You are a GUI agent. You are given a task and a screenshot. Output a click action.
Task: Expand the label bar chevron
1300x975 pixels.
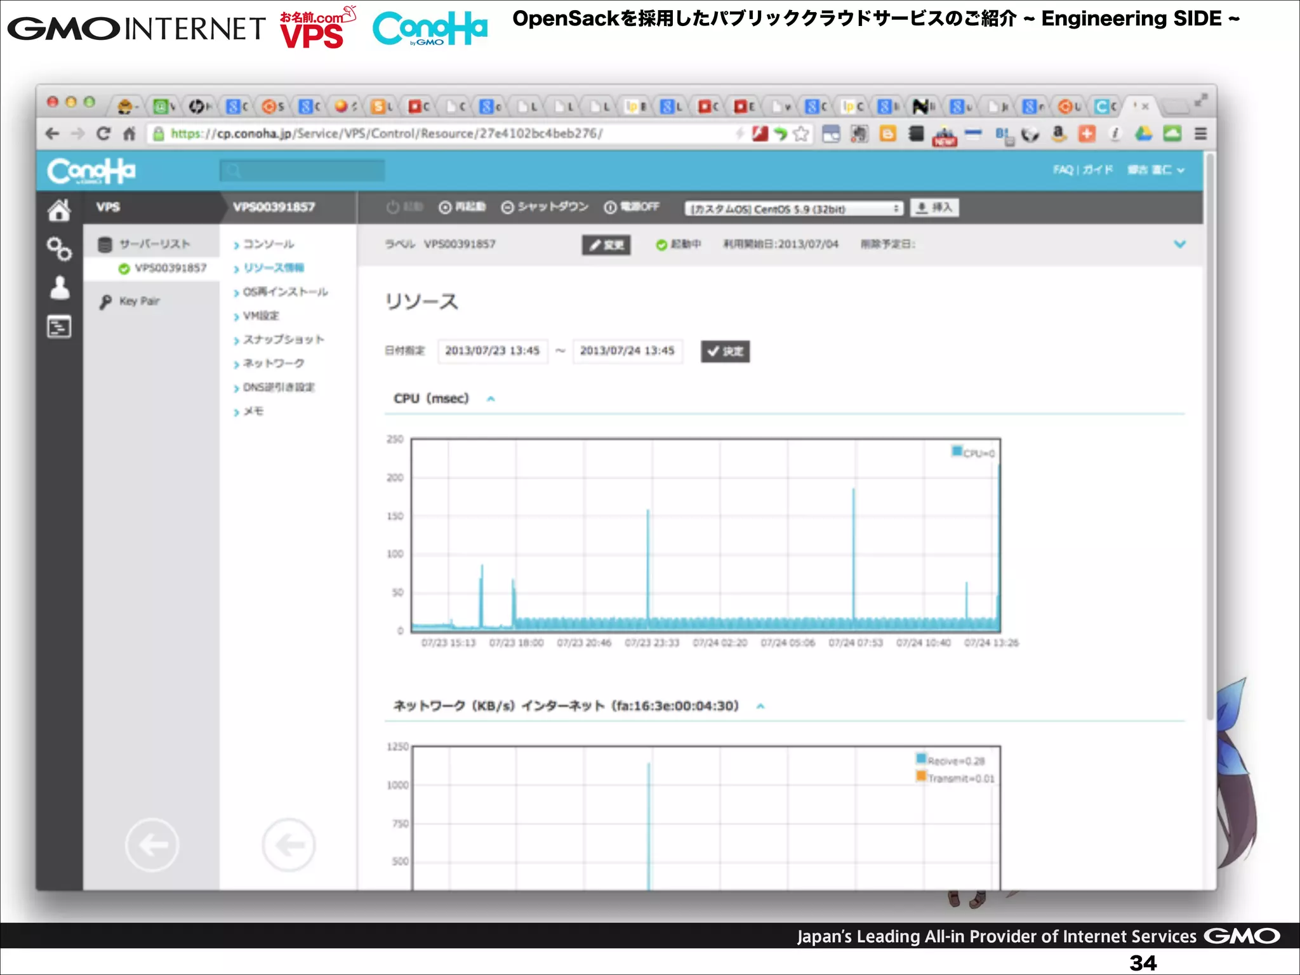click(x=1179, y=244)
